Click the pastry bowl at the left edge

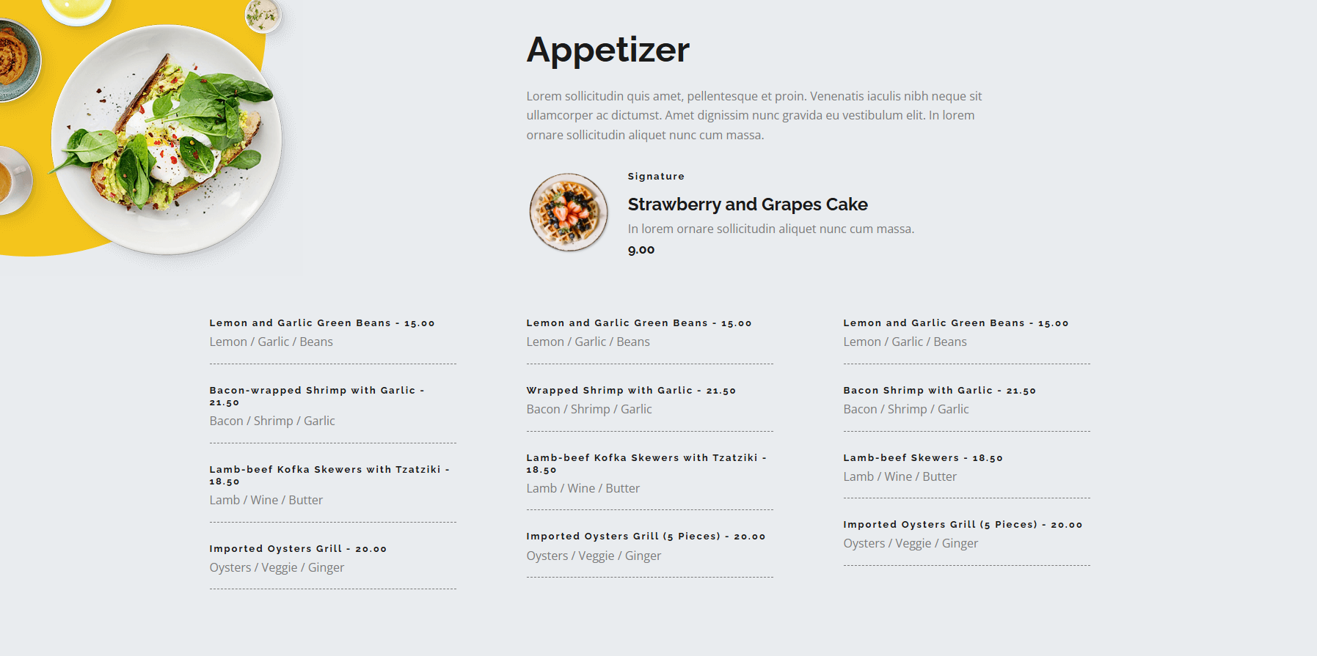pyautogui.click(x=15, y=59)
